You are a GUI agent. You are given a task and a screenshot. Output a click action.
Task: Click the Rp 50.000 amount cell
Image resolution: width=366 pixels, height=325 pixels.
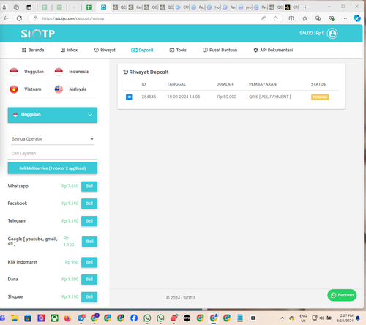(227, 97)
